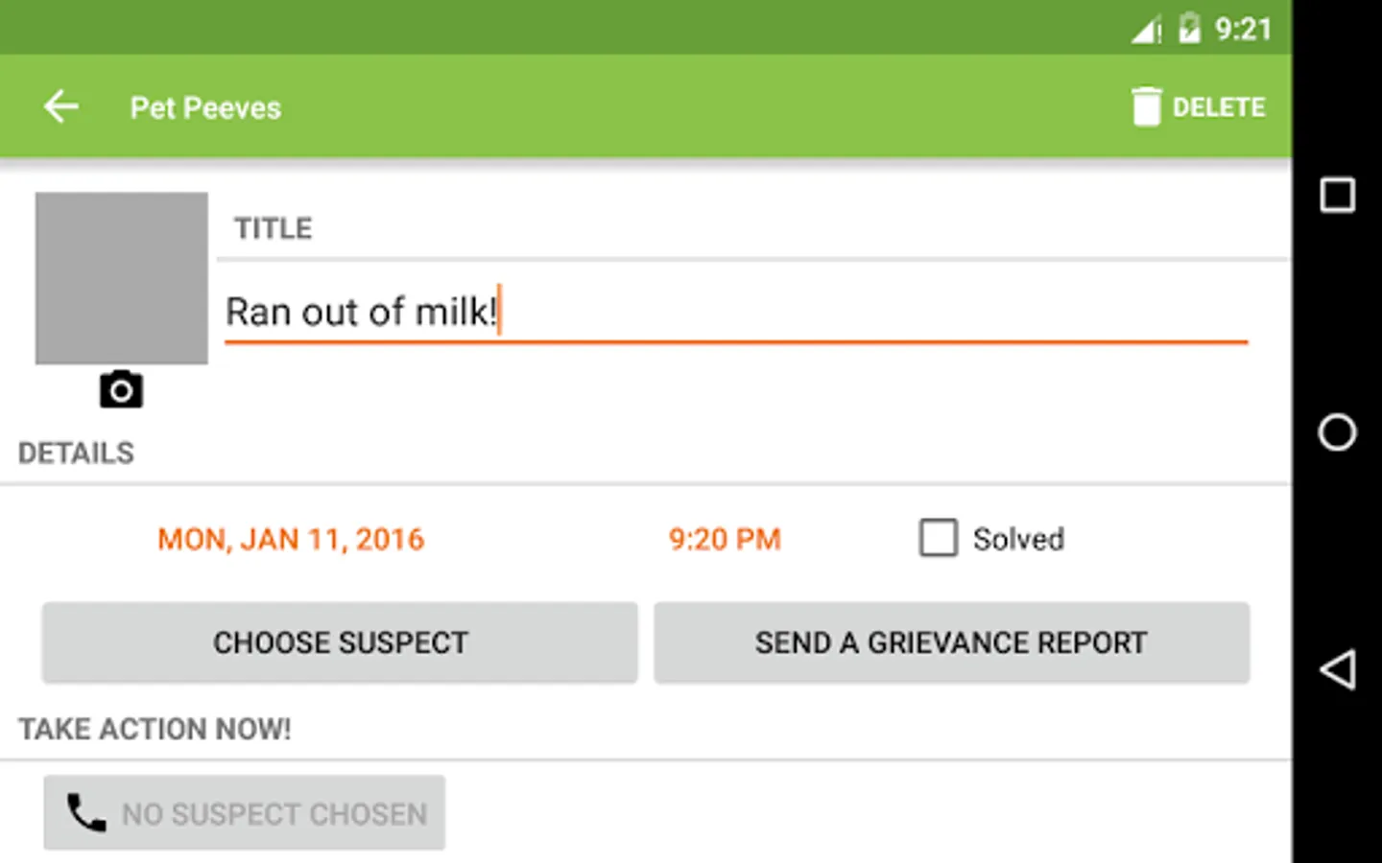Image resolution: width=1382 pixels, height=863 pixels.
Task: Tap the back arrow in the app bar
Action: [61, 106]
